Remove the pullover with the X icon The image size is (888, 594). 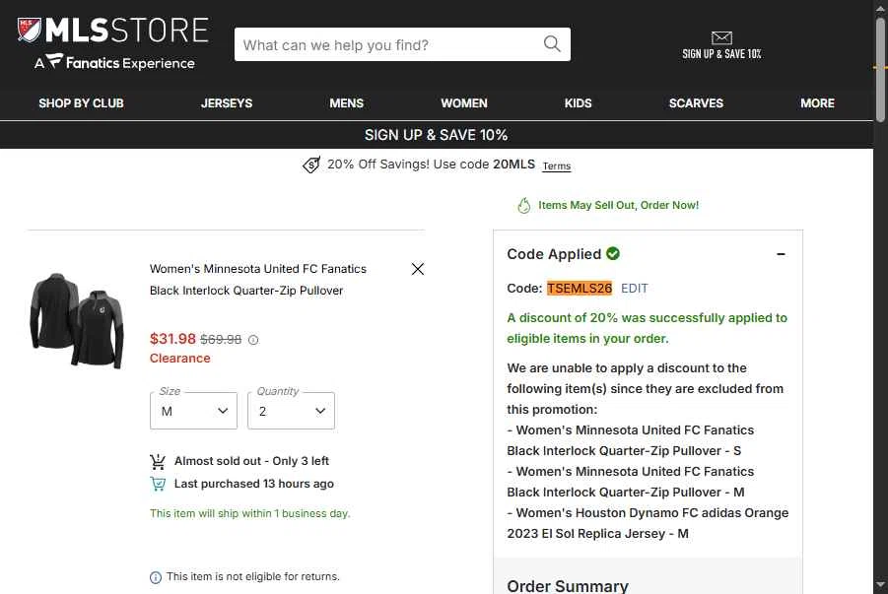tap(417, 269)
